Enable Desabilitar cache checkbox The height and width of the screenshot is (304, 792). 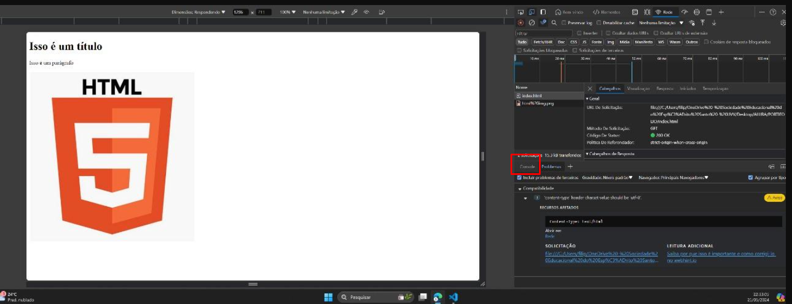(x=599, y=23)
